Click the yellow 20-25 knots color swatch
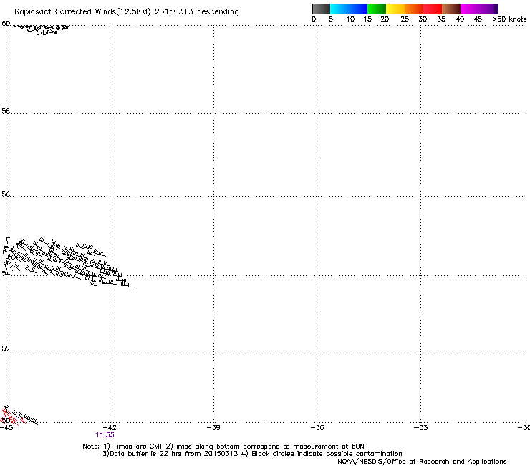530x466 pixels. coord(395,9)
